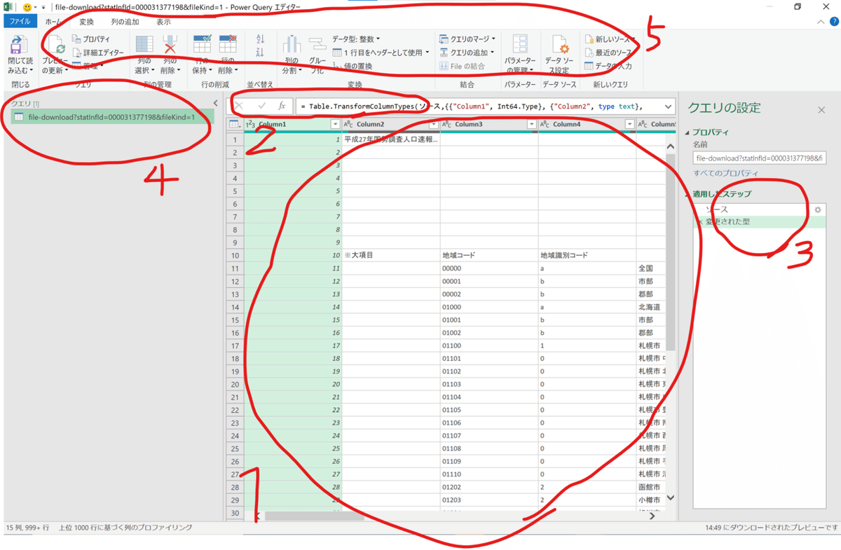
Task: Click the 列の削除 remove columns icon
Action: pos(170,44)
